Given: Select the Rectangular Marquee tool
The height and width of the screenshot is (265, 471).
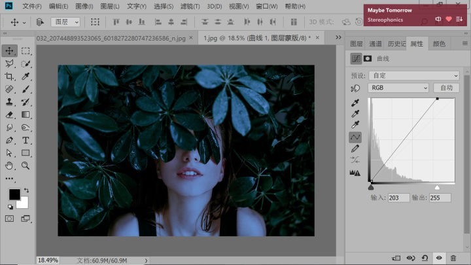Looking at the screenshot, I should tap(26, 51).
